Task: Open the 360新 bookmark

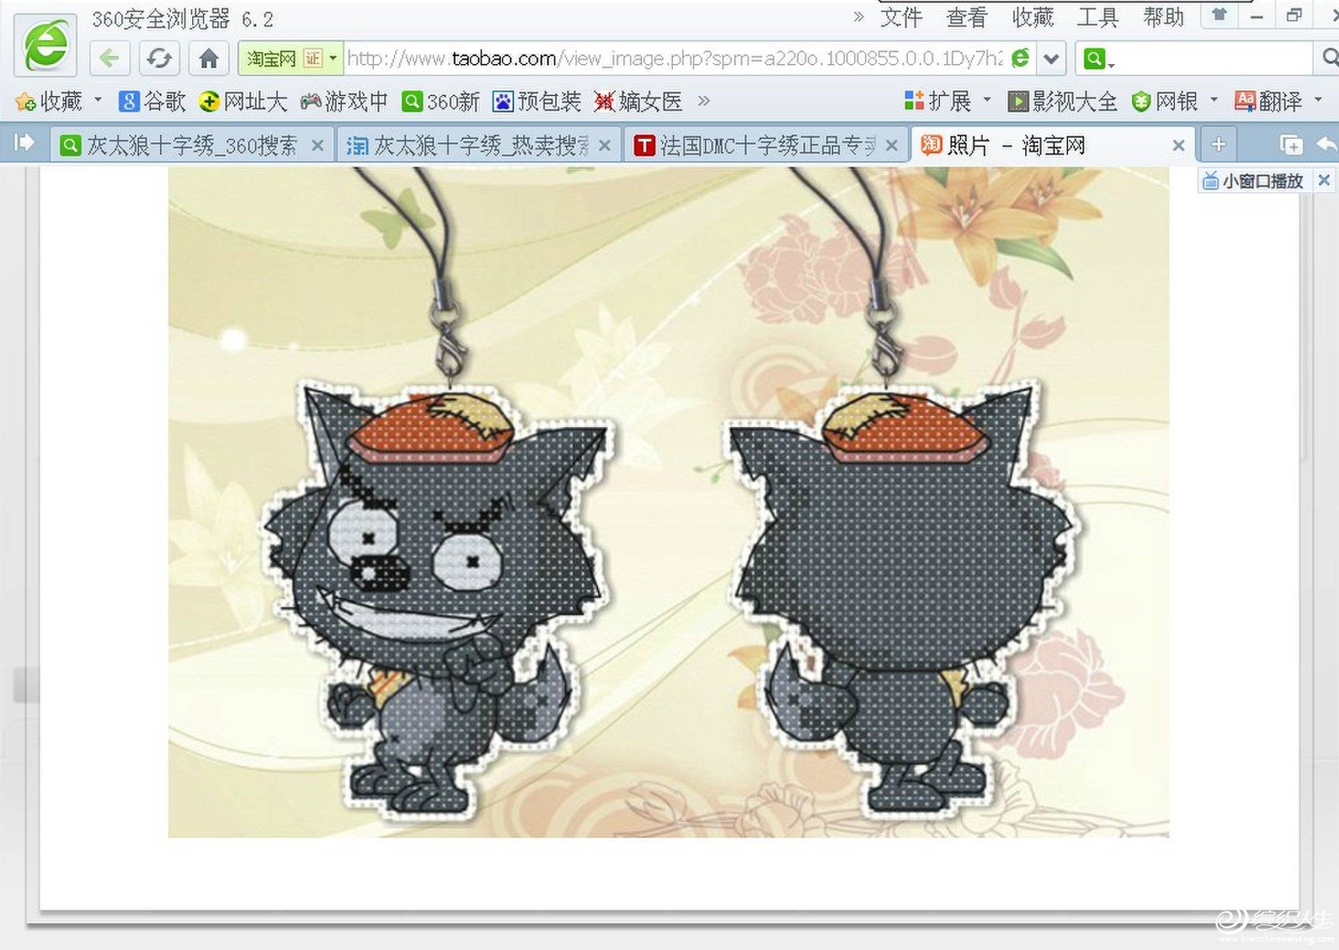Action: pos(441,101)
